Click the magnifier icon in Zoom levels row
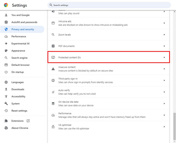Screen dimensions: 176x143 [53, 34]
